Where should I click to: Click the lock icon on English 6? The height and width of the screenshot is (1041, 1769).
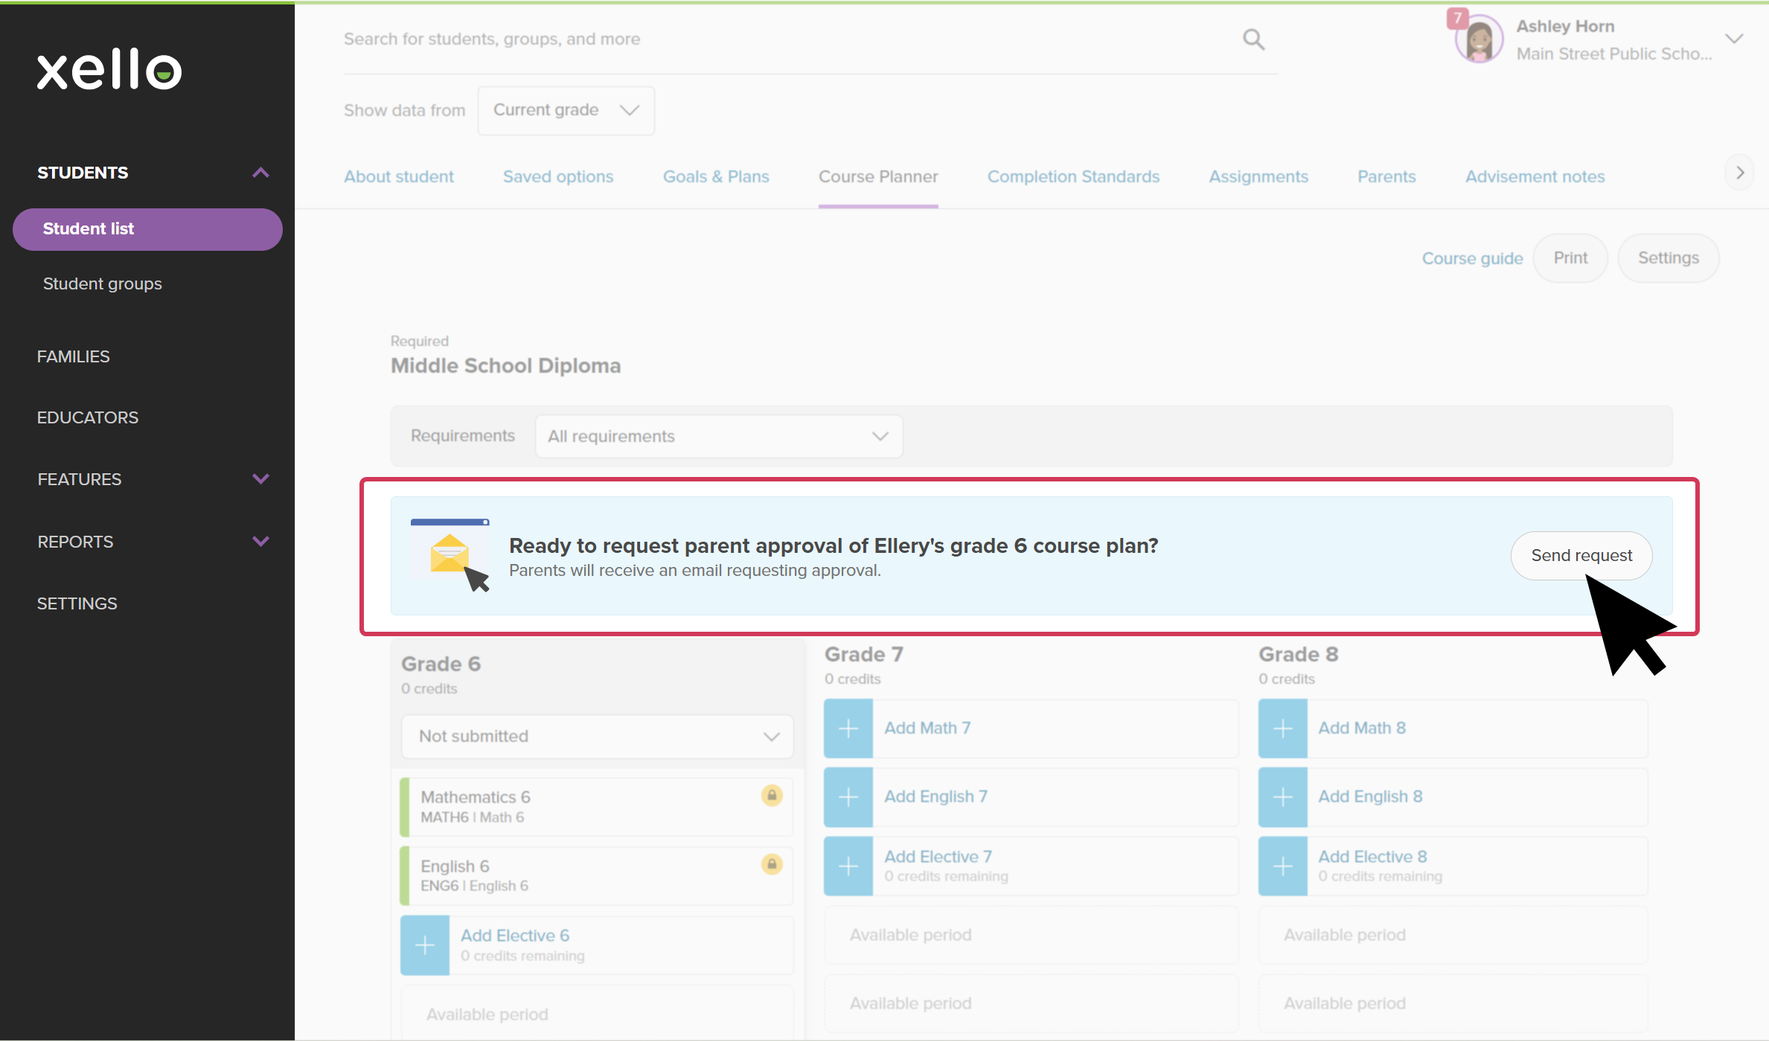click(x=772, y=865)
